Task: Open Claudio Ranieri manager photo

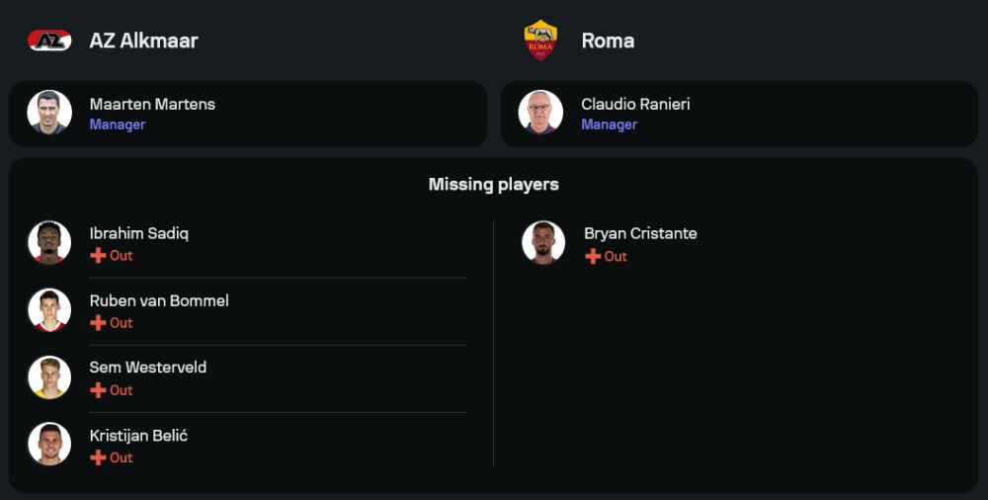Action: click(540, 113)
